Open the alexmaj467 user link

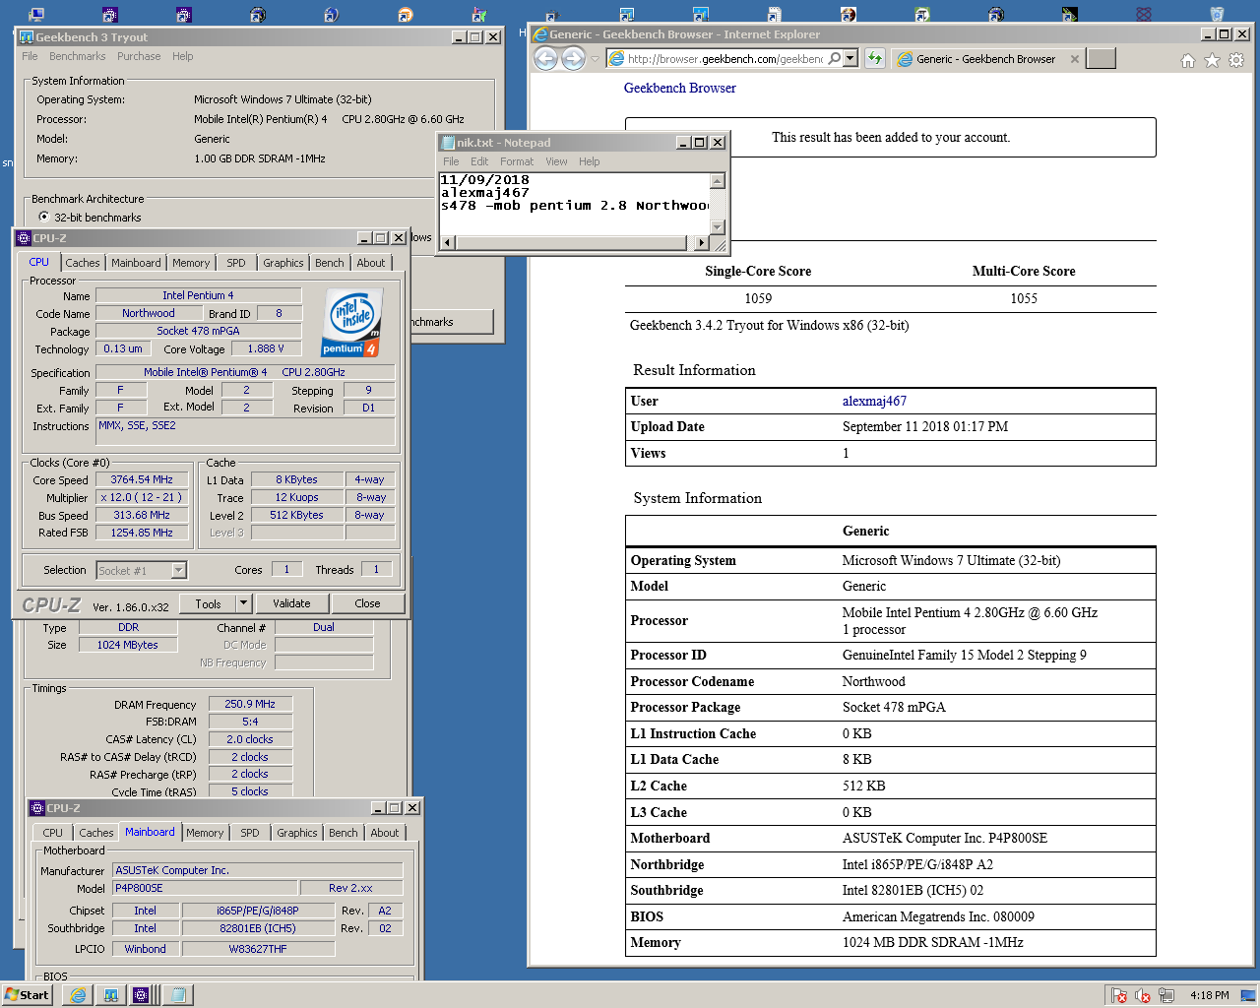pos(874,401)
